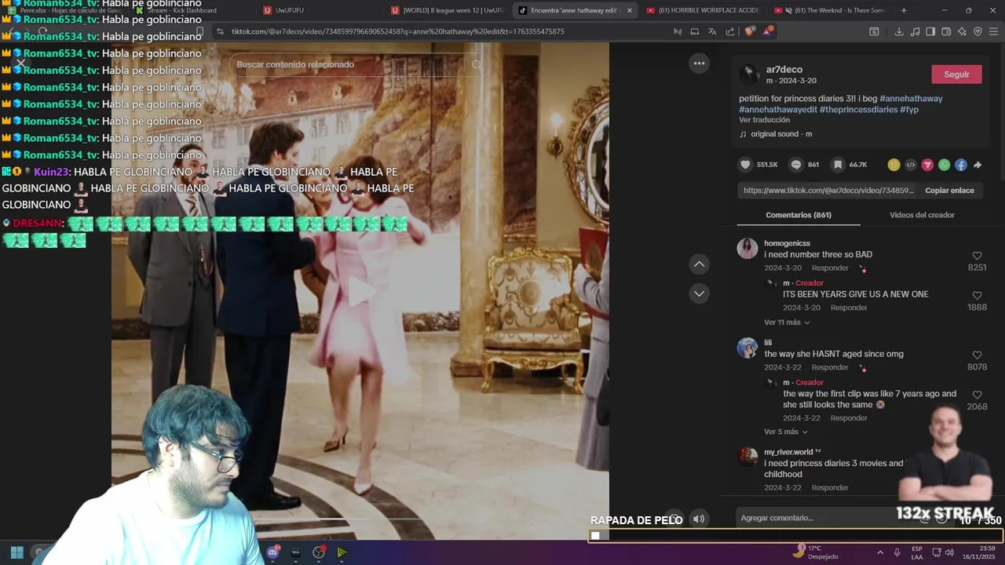Click homogenicss commenter avatar
The width and height of the screenshot is (1005, 565).
coord(747,249)
